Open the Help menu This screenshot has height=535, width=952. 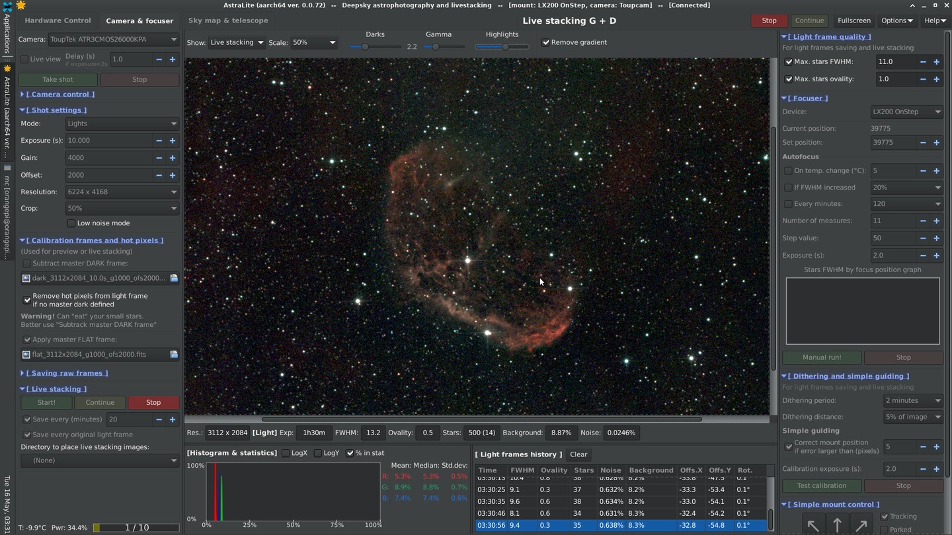point(935,20)
